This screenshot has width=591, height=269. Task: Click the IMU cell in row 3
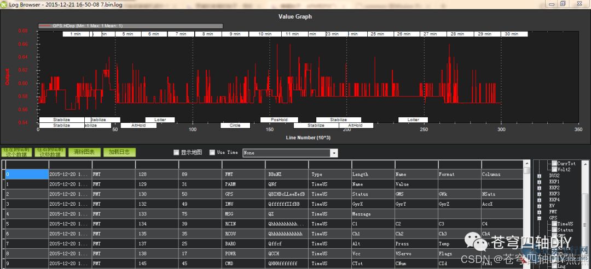[x=244, y=204]
